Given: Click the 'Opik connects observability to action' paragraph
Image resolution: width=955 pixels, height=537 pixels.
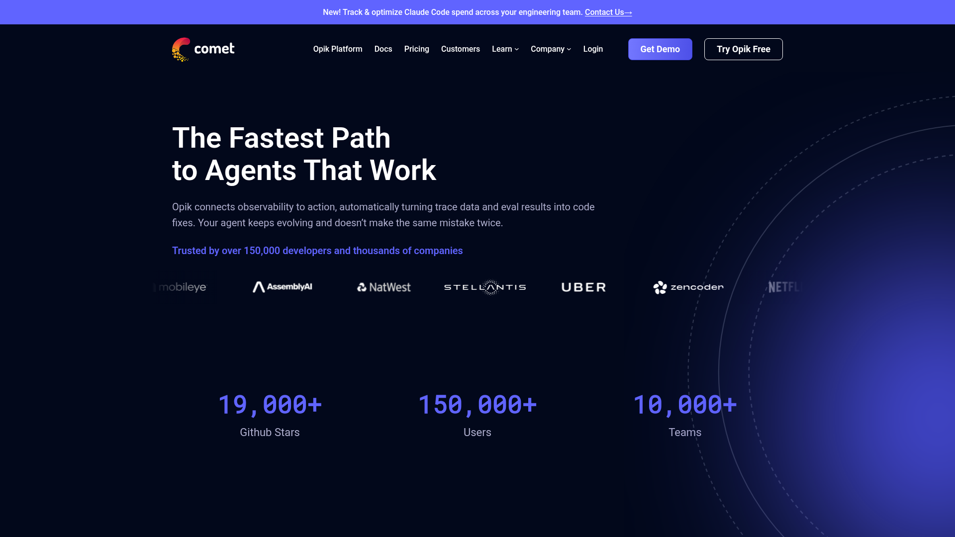Looking at the screenshot, I should coord(383,215).
